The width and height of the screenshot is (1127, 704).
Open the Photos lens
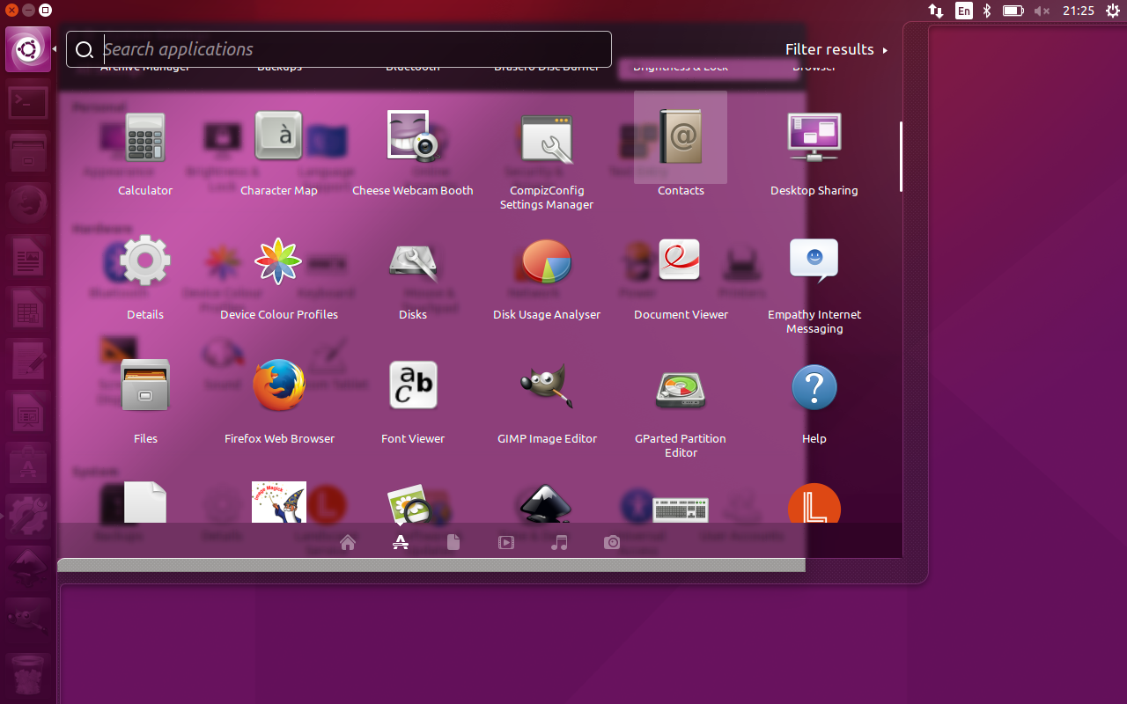[612, 542]
